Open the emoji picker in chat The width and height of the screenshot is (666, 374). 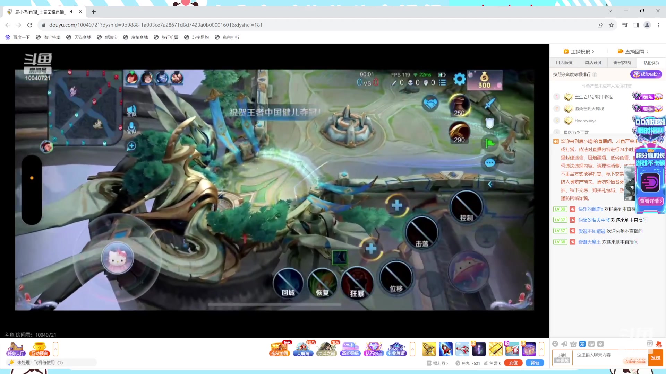click(x=555, y=344)
